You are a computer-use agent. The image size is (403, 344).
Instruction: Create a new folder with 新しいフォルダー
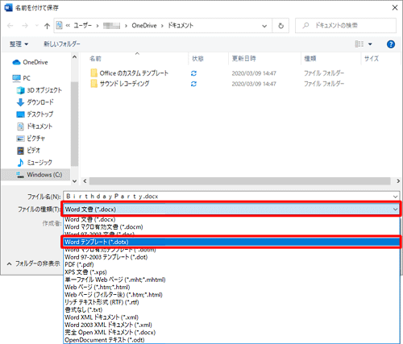coord(62,44)
